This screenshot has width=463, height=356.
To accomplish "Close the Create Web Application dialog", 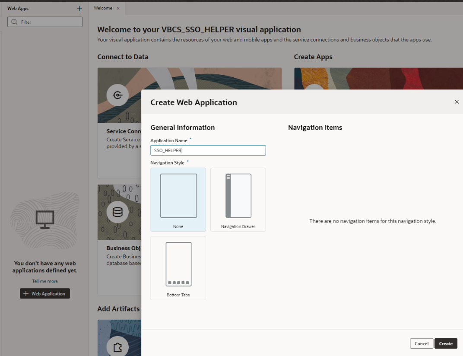I will pyautogui.click(x=457, y=102).
